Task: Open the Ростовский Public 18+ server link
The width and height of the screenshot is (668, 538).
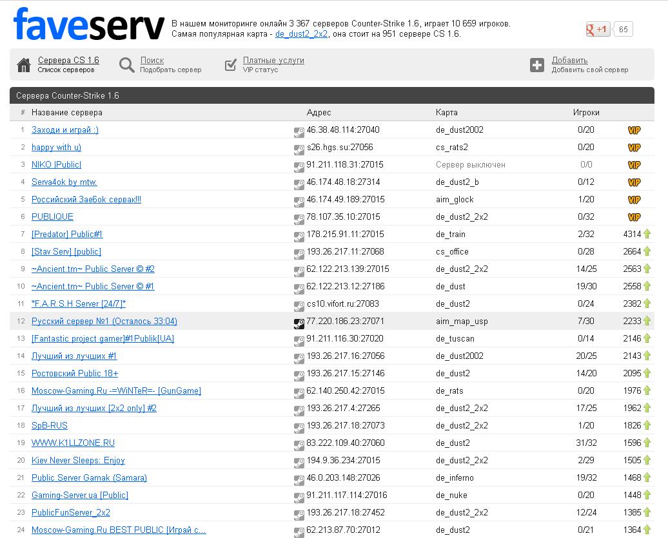Action: tap(75, 374)
